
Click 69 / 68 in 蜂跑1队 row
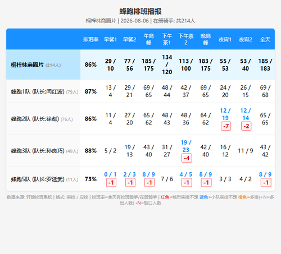click(265, 91)
